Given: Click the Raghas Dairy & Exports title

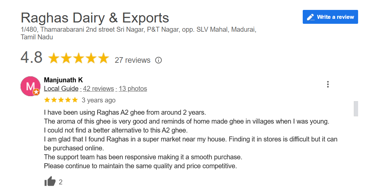Looking at the screenshot, I should pos(95,18).
